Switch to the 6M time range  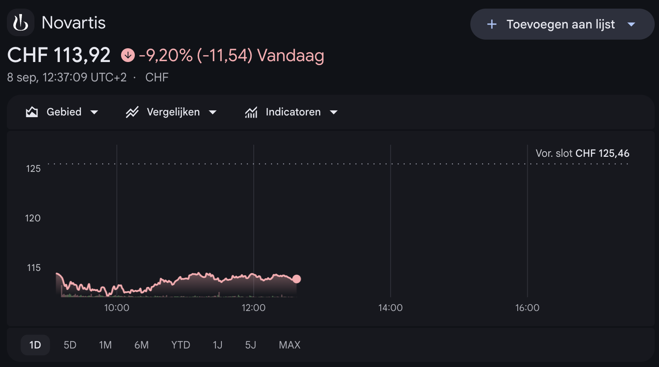coord(142,345)
